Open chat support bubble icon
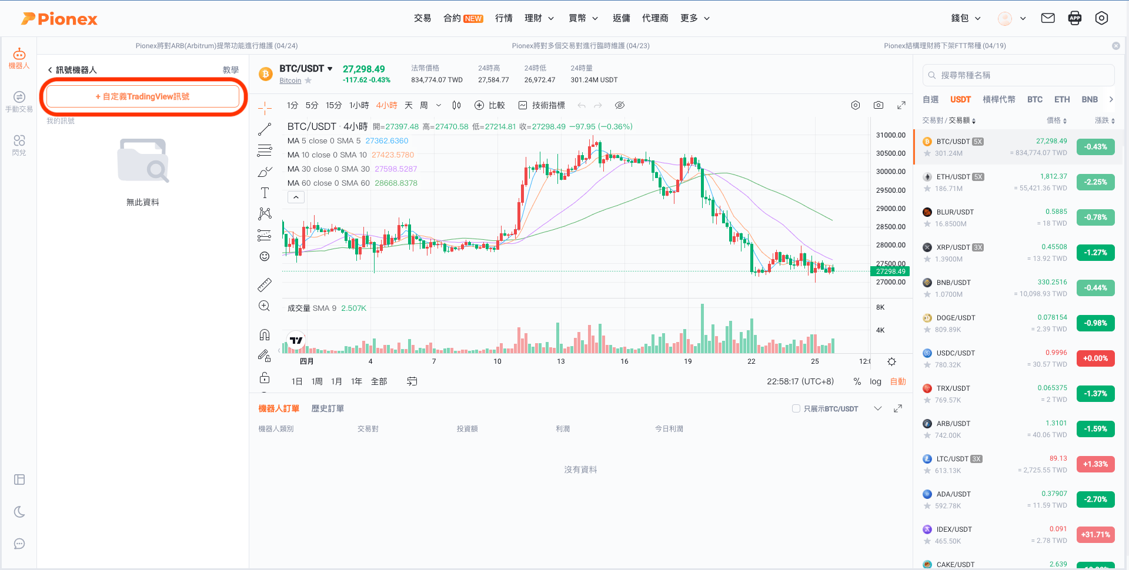The image size is (1129, 570). click(x=19, y=544)
